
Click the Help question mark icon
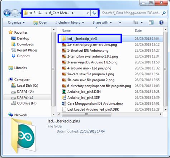click(x=161, y=23)
